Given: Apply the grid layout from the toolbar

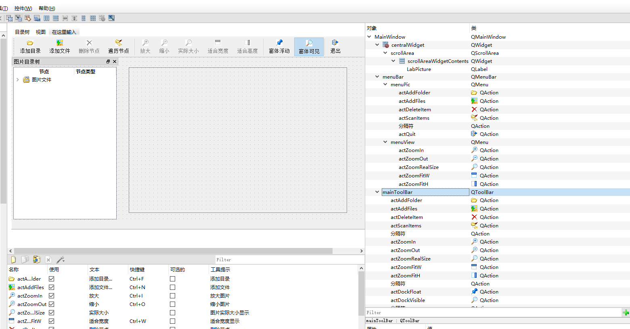Looking at the screenshot, I should [93, 18].
